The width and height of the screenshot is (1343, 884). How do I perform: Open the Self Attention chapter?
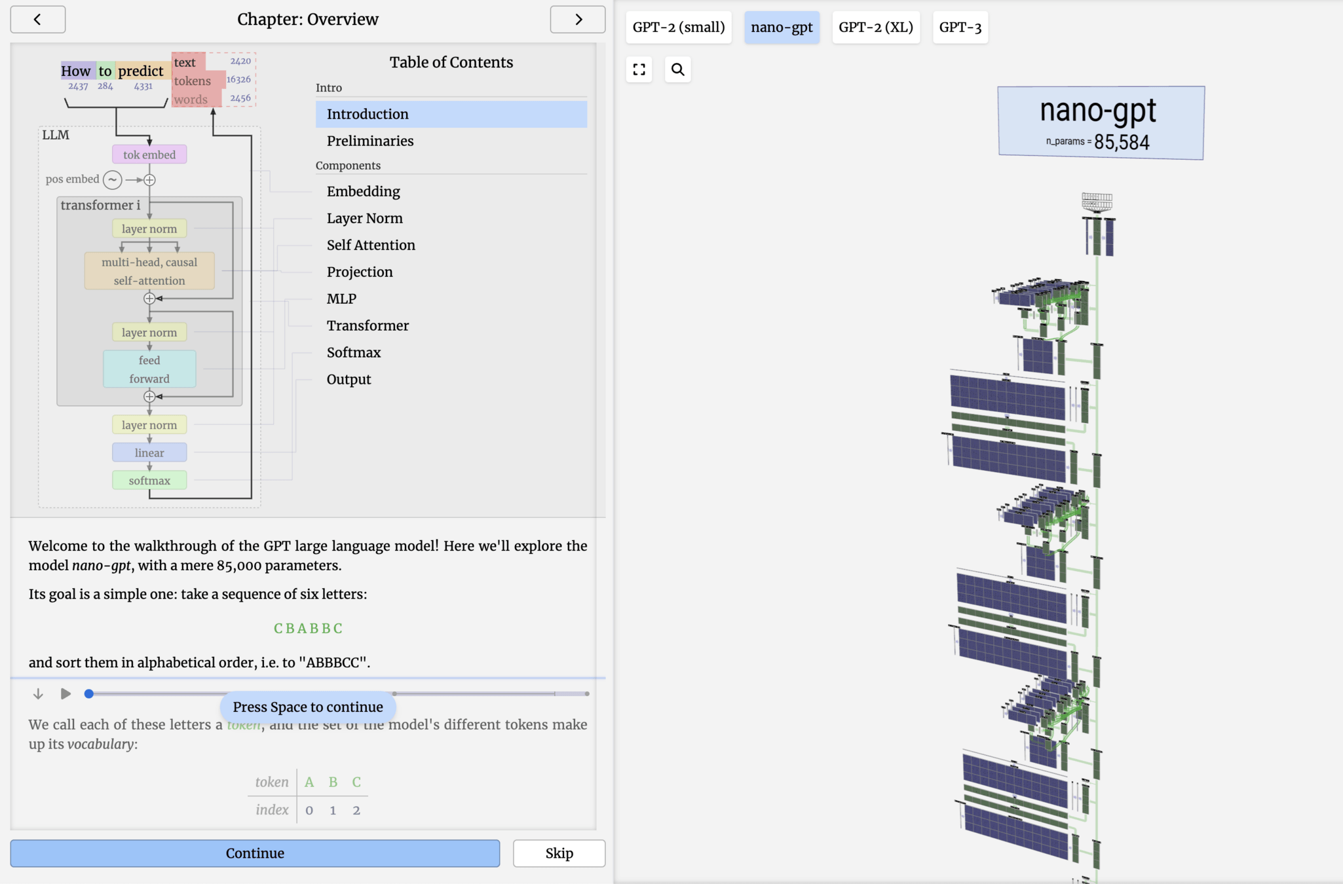click(x=371, y=245)
